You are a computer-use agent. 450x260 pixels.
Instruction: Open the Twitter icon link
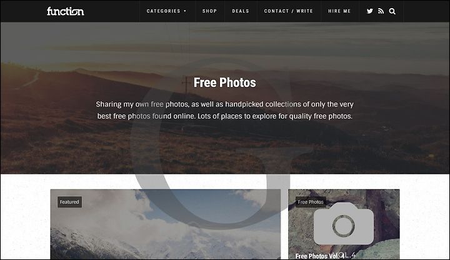(369, 11)
